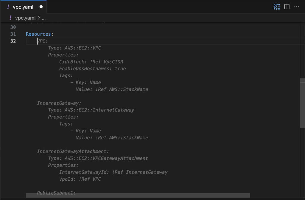Click the EnableDnsHostnames: true suggestion text
305x200 pixels.
point(92,69)
